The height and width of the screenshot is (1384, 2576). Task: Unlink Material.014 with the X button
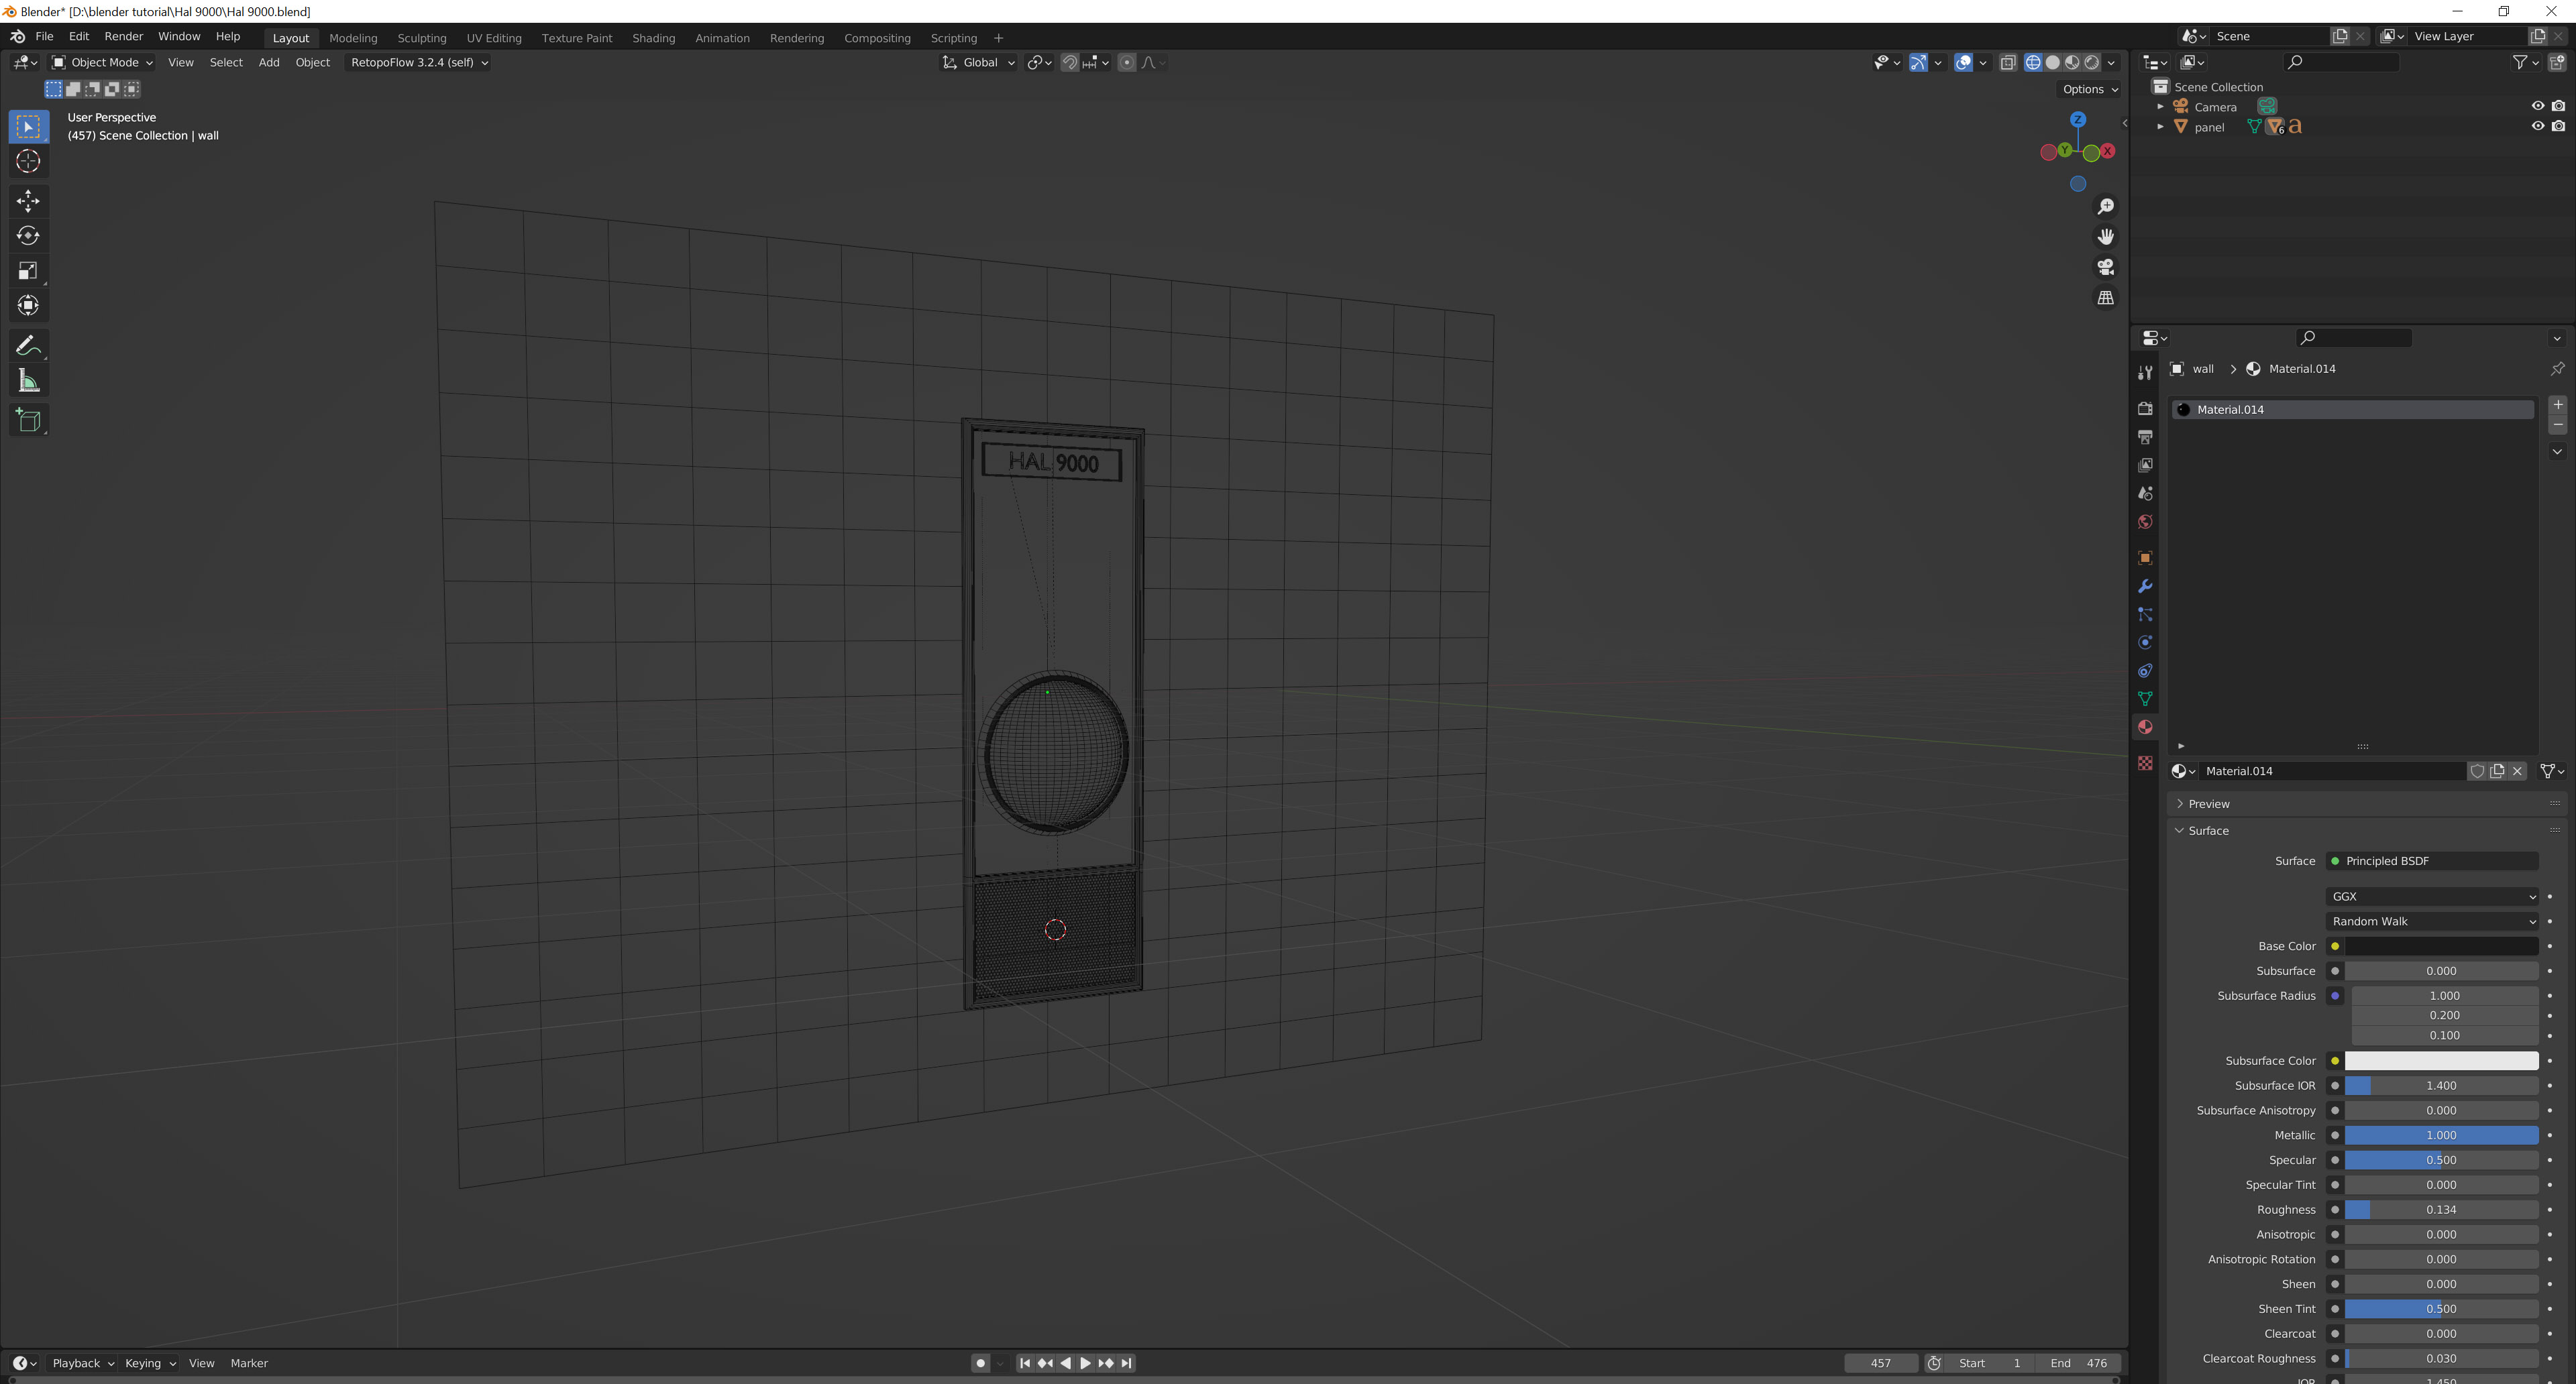click(x=2517, y=770)
